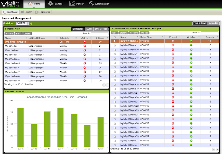Sort schedules by Active column
This screenshot has width=222, height=154.
pos(85,38)
